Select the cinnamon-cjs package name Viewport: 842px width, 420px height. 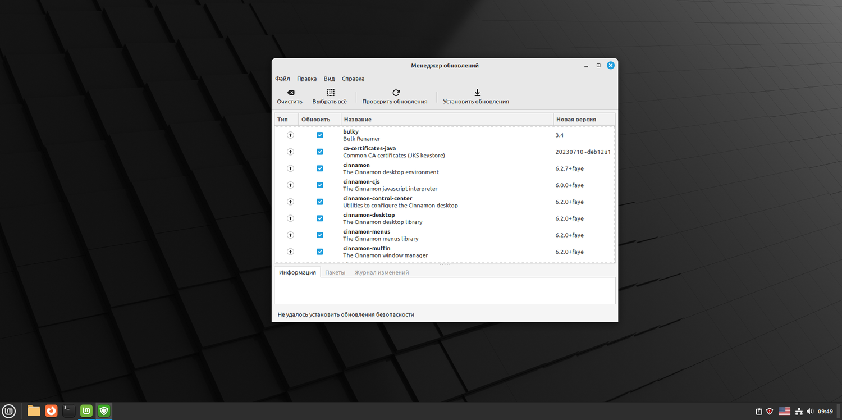pos(361,182)
